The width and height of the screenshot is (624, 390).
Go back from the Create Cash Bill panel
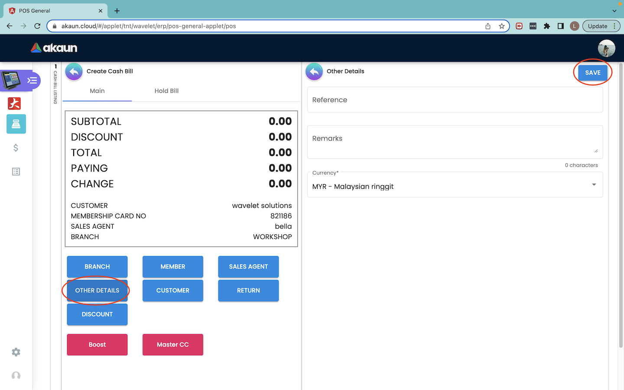tap(74, 71)
